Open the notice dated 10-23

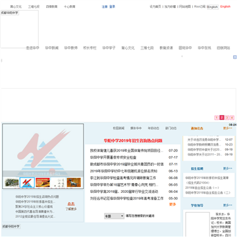point(204,145)
